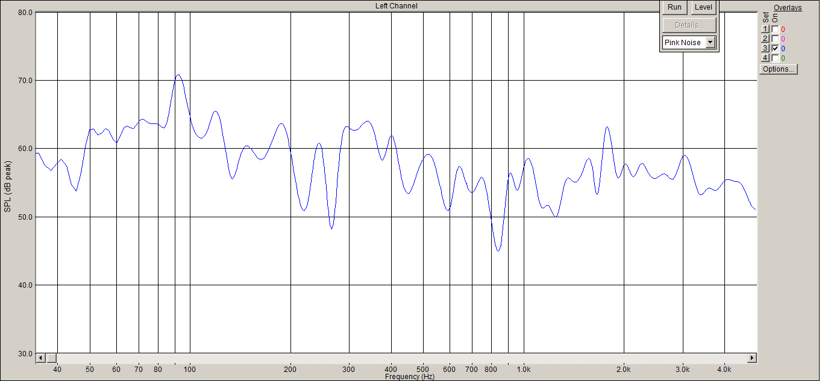Click the 200 frequency axis label

tap(290, 370)
